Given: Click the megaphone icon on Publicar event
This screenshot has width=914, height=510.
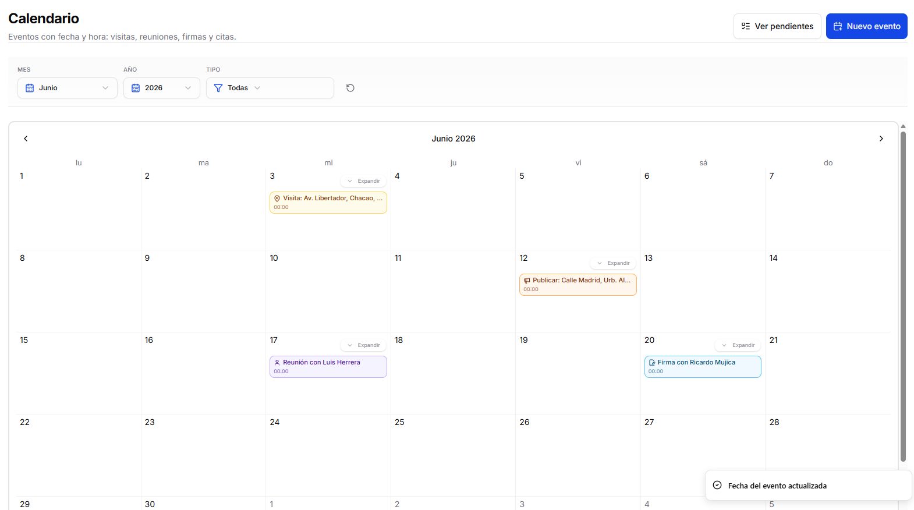Looking at the screenshot, I should [527, 281].
